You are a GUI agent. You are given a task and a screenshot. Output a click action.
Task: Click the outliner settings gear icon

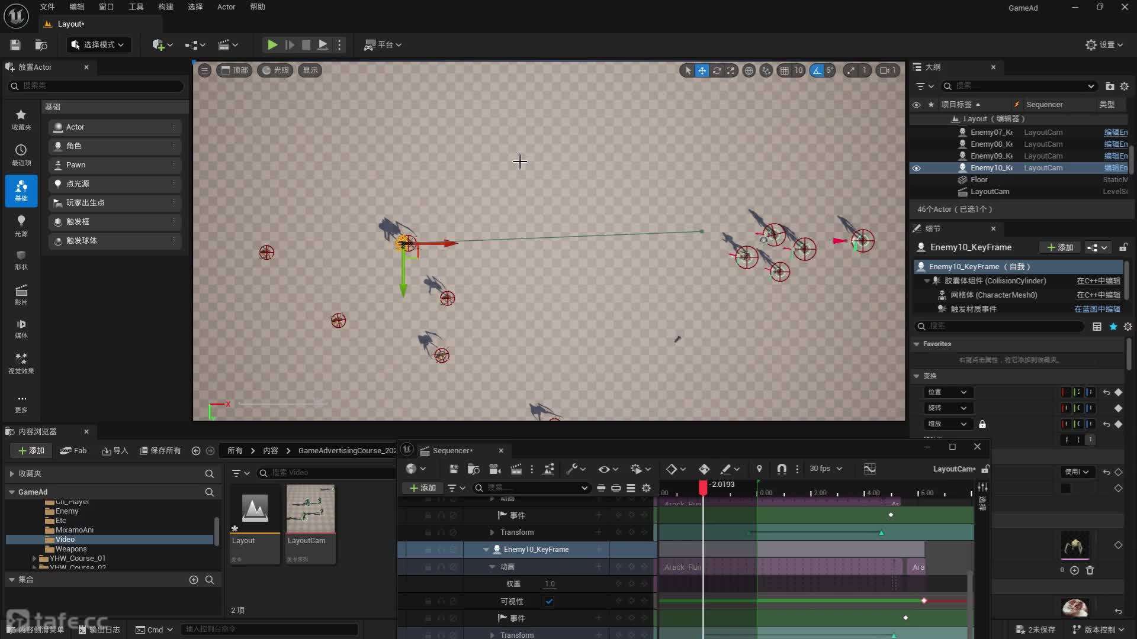coord(1124,86)
